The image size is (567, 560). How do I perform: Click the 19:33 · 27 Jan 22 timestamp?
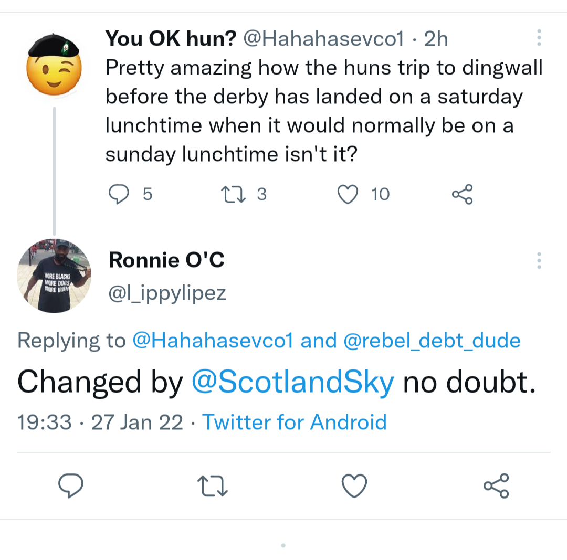click(100, 422)
